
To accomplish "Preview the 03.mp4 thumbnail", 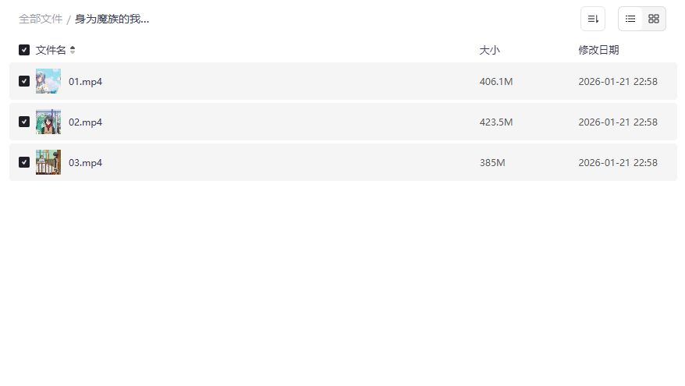I will coord(48,162).
